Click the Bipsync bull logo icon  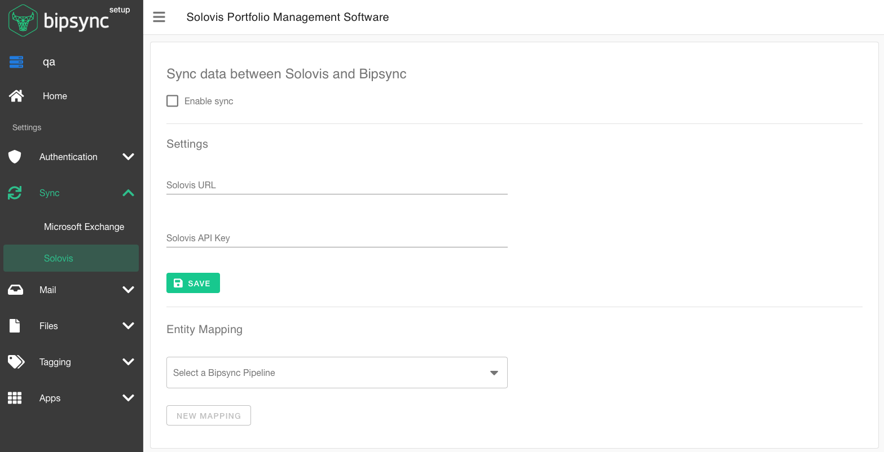(x=23, y=21)
